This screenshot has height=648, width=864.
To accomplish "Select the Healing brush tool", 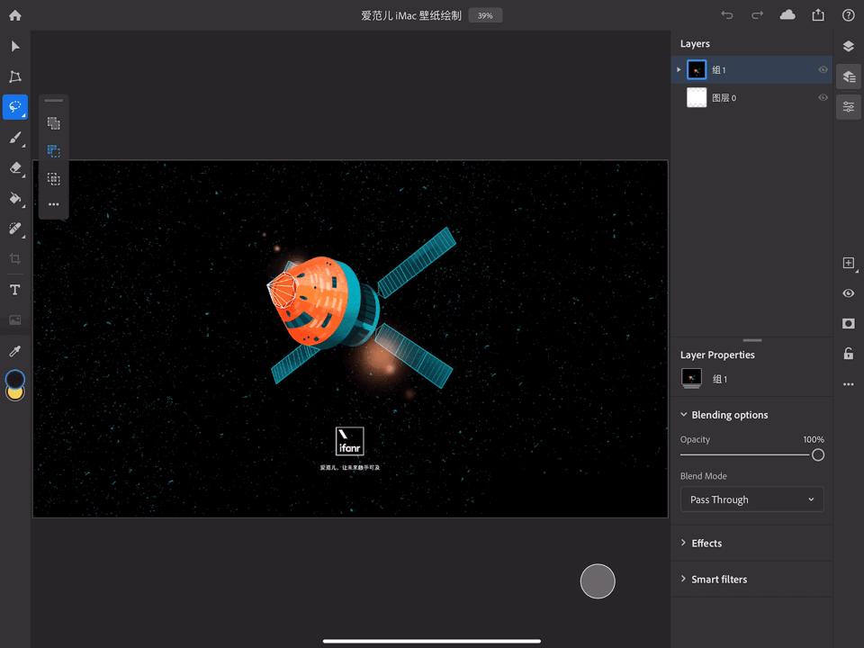I will pos(14,228).
